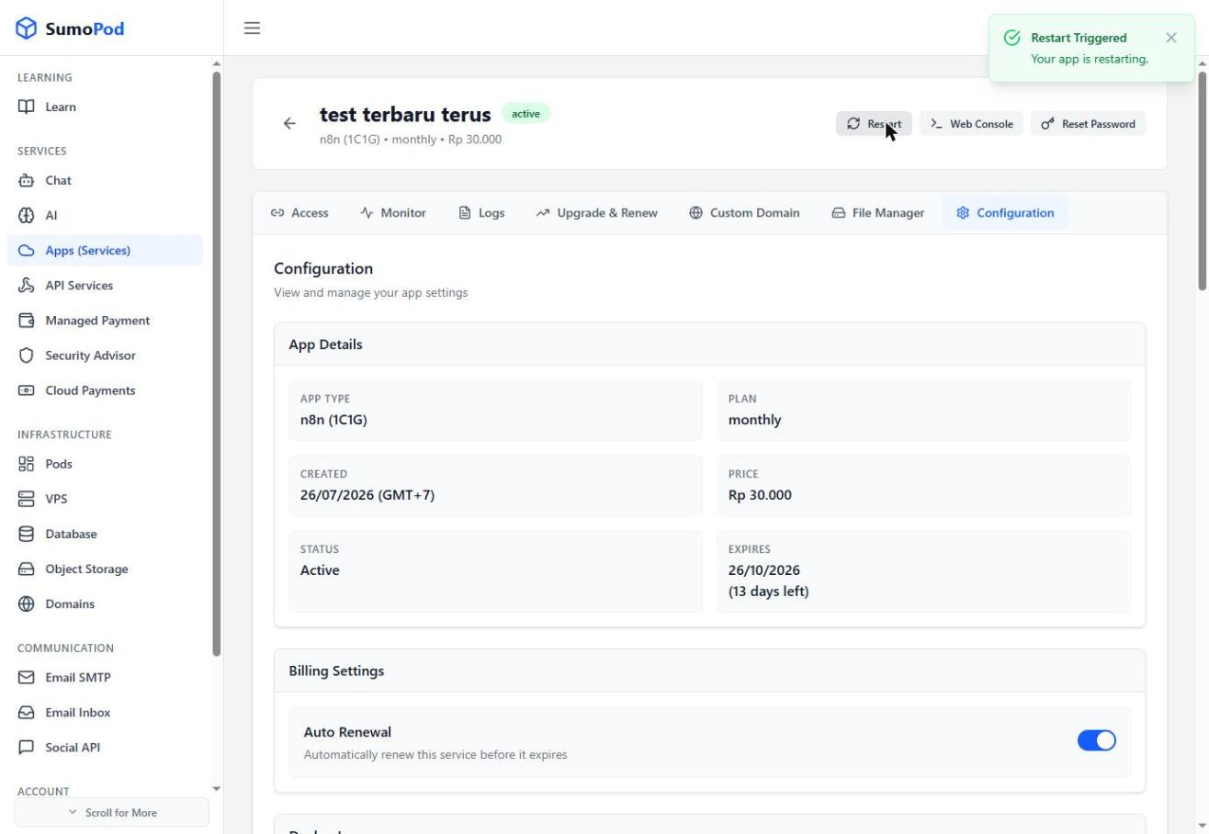Disable the Auto Renewal switch
This screenshot has width=1209, height=834.
pos(1096,740)
